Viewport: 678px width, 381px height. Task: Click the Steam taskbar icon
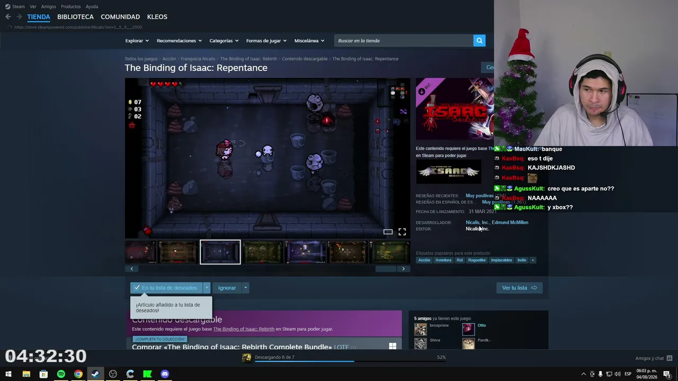pyautogui.click(x=95, y=374)
